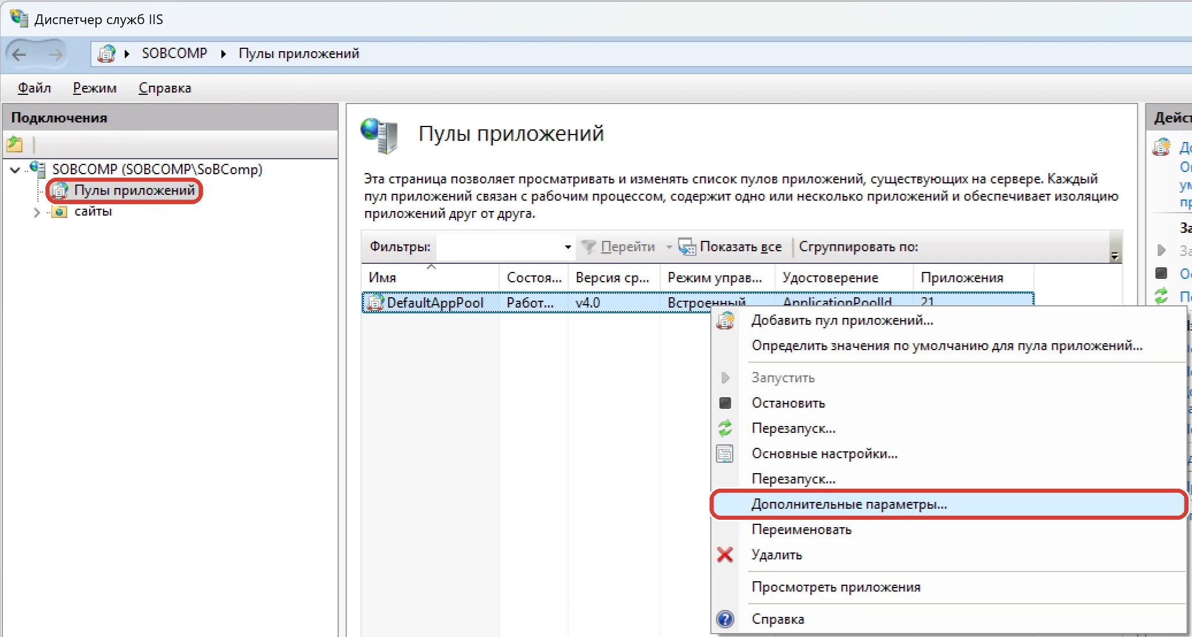Click the blue help question mark icon
The width and height of the screenshot is (1192, 637).
(x=725, y=619)
